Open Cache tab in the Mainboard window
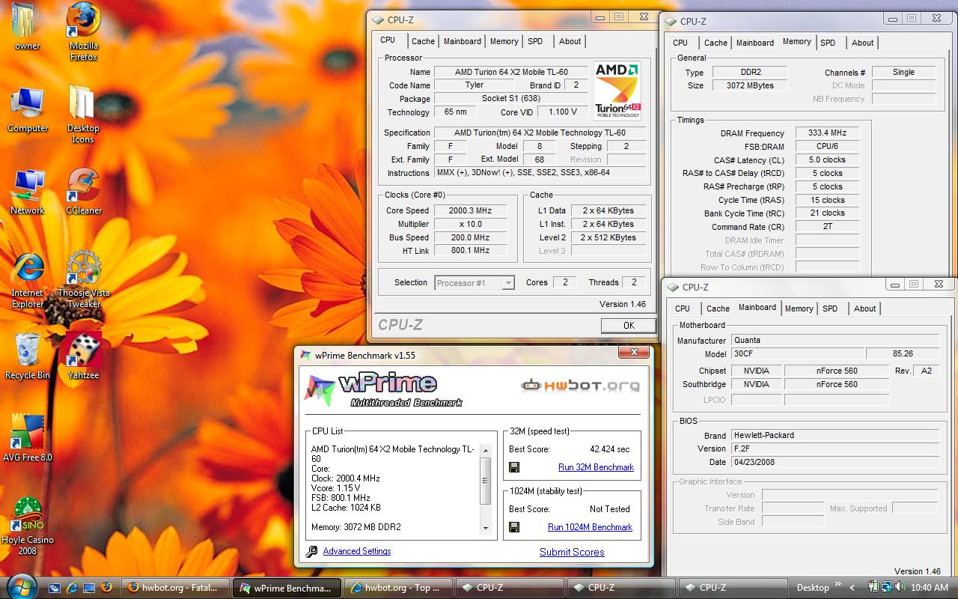The image size is (958, 599). (718, 308)
